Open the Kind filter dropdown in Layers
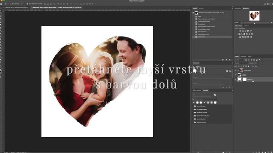This screenshot has height=153, width=273. 240,60
